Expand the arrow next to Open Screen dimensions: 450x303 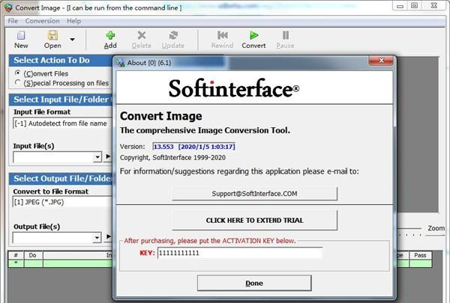72,39
